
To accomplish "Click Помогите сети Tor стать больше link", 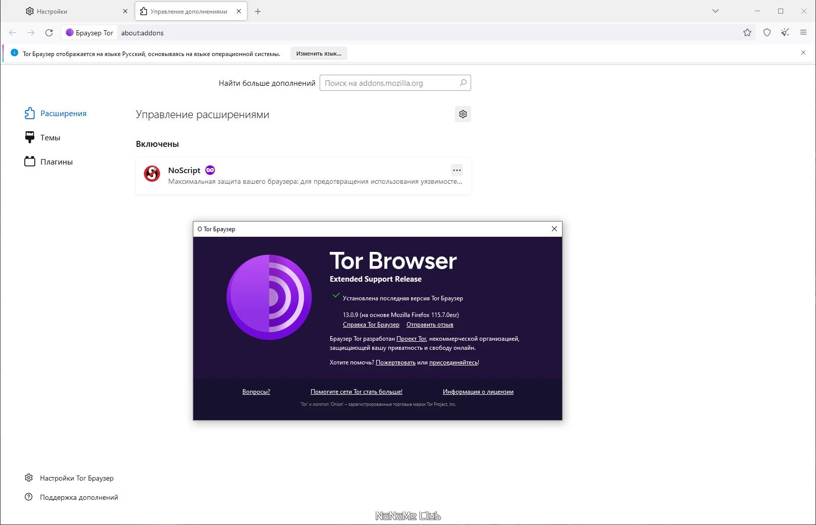I will pyautogui.click(x=356, y=392).
